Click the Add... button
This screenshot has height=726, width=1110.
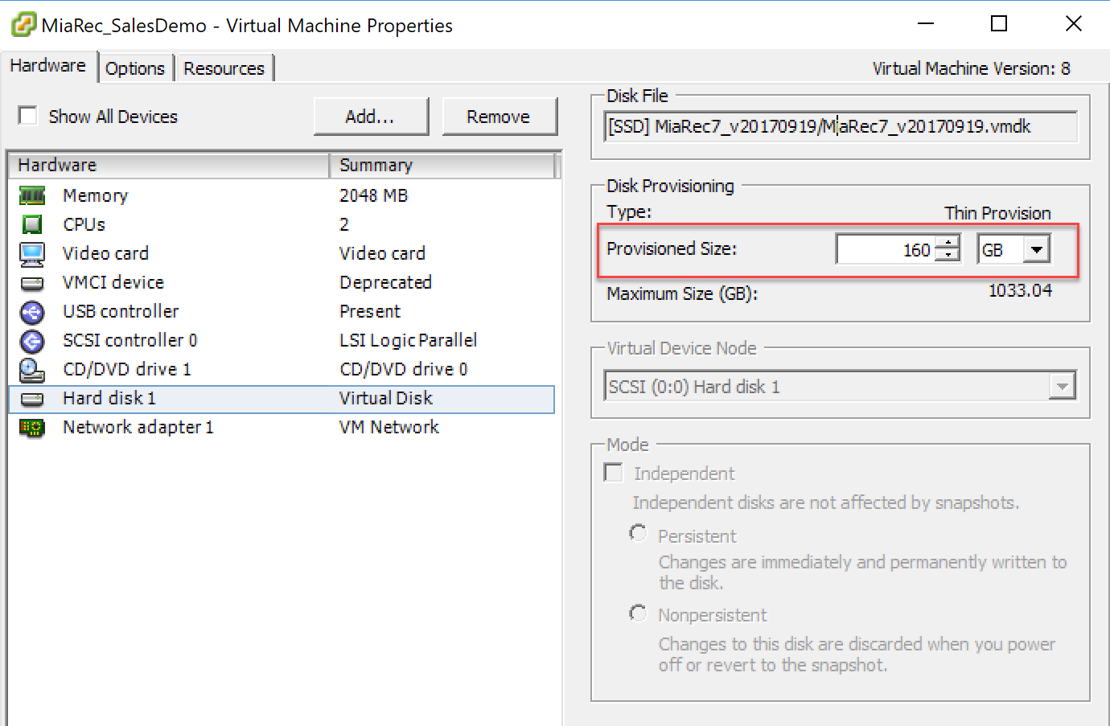click(371, 117)
